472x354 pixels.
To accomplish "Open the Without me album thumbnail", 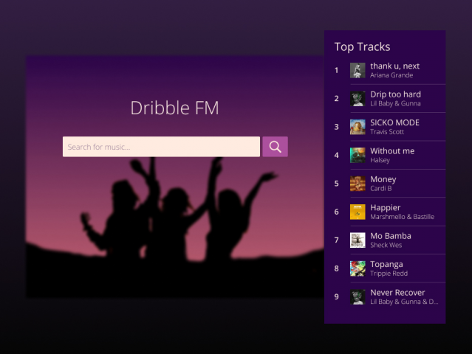I will [x=358, y=155].
